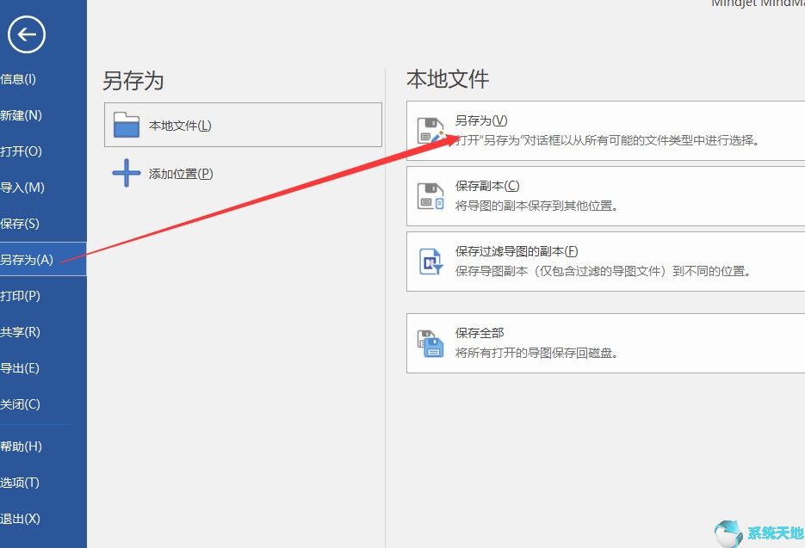Click the back arrow circle icon
The image size is (805, 548).
(27, 34)
